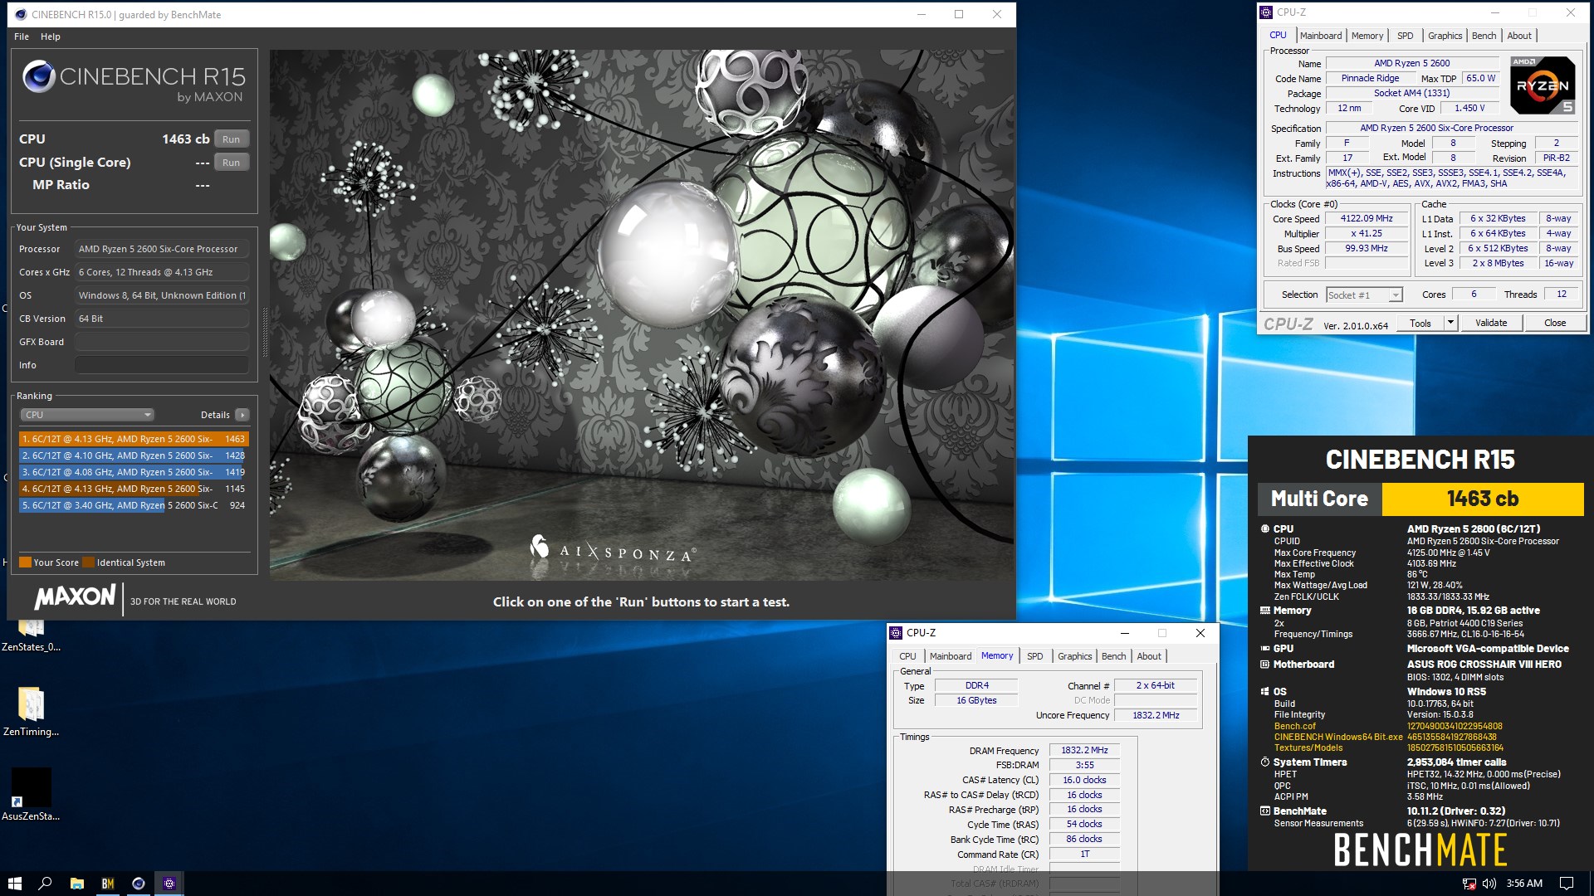Image resolution: width=1594 pixels, height=896 pixels.
Task: Click the Info input field
Action: [162, 365]
